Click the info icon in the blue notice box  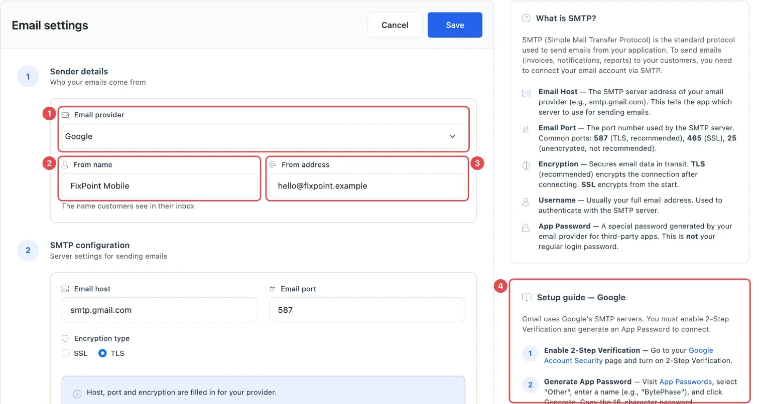pyautogui.click(x=77, y=393)
